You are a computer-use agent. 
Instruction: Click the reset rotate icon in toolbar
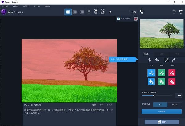tap(142, 11)
